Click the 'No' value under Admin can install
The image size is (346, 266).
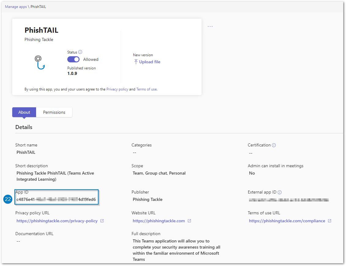coord(252,173)
